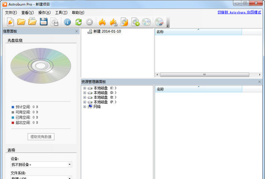Close the 信息面板 panel
265x179 pixels.
[x=76, y=31]
